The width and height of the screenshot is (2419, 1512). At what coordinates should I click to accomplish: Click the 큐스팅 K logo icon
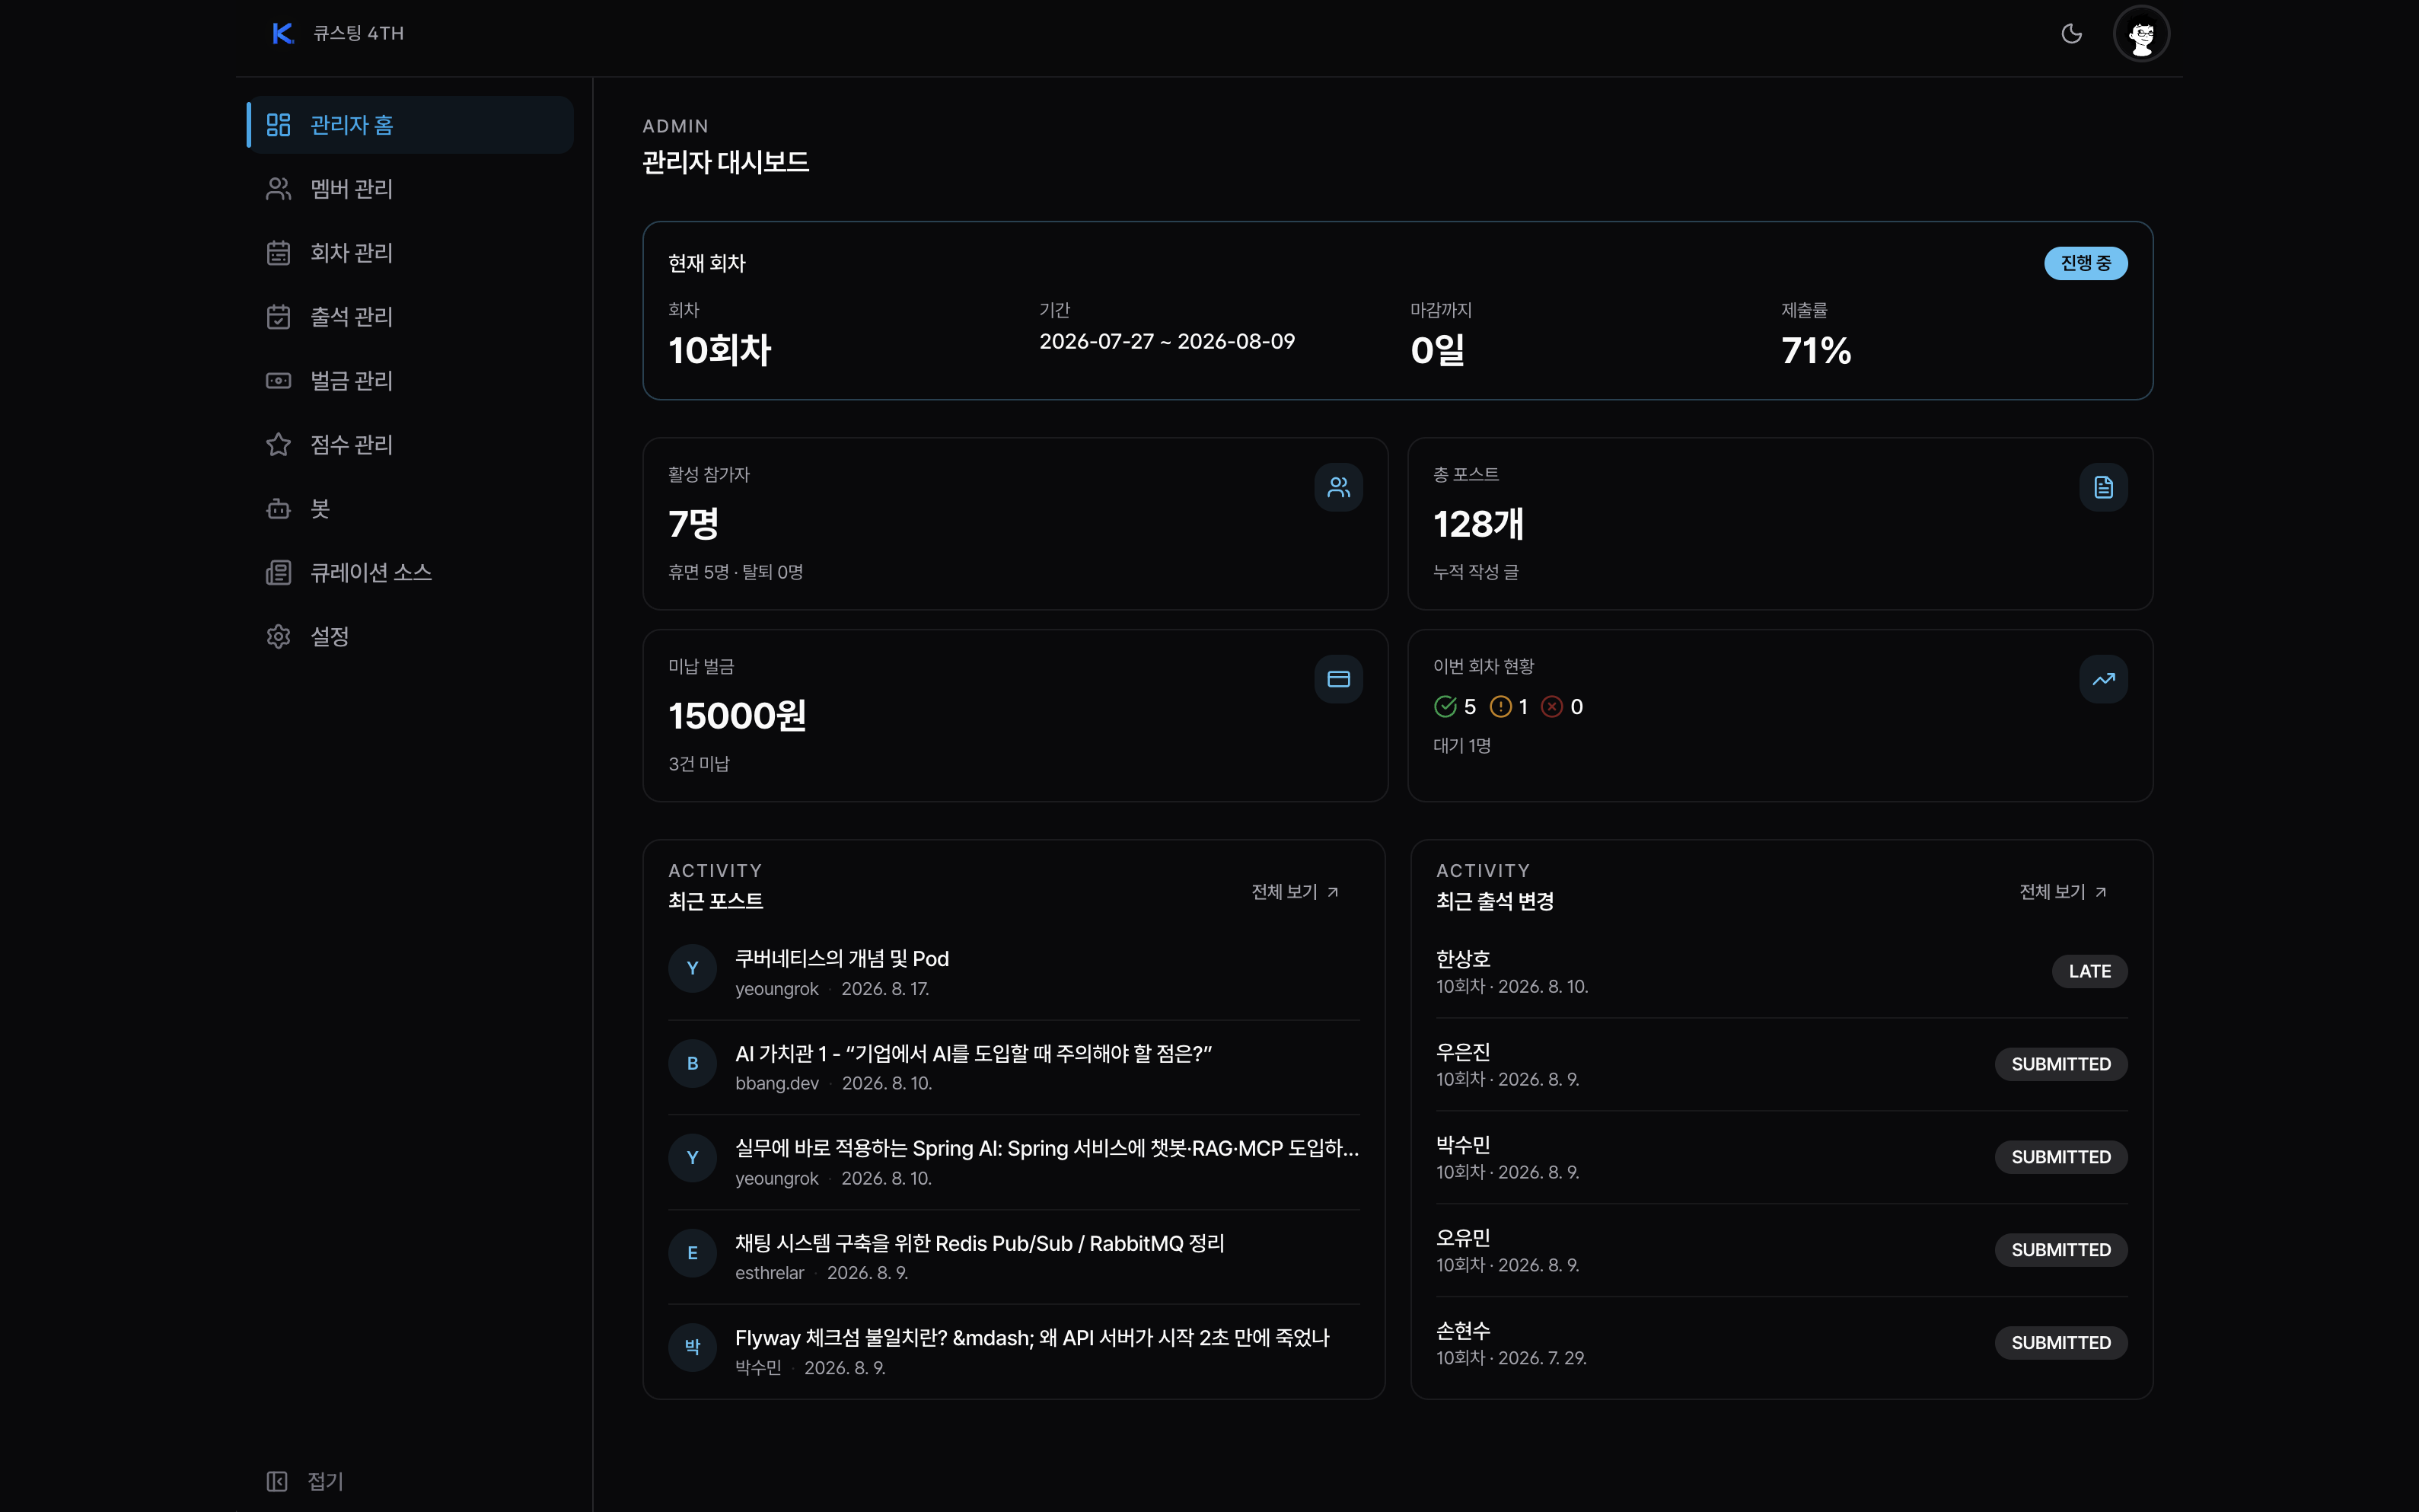click(x=283, y=33)
